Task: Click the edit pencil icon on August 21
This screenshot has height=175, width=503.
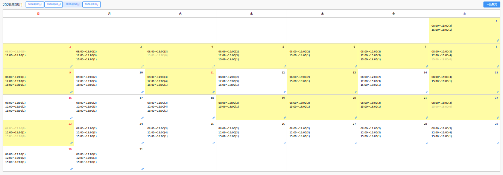Action: tap(427, 117)
